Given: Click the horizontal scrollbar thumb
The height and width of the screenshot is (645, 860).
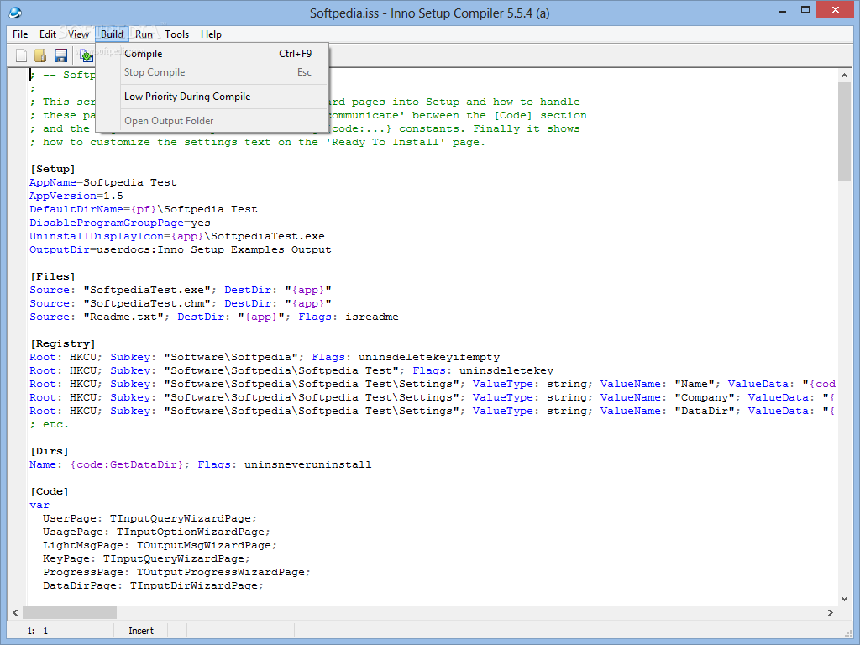Looking at the screenshot, I should pyautogui.click(x=70, y=612).
